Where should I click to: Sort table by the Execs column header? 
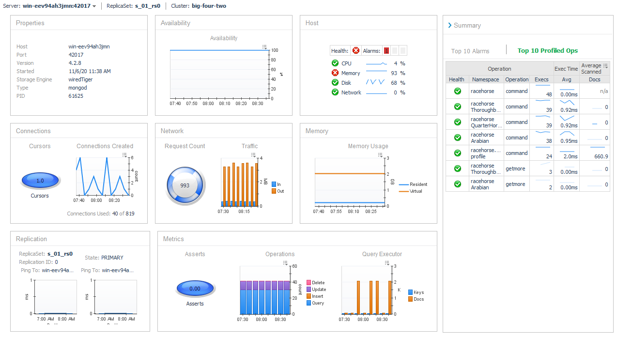click(x=541, y=79)
